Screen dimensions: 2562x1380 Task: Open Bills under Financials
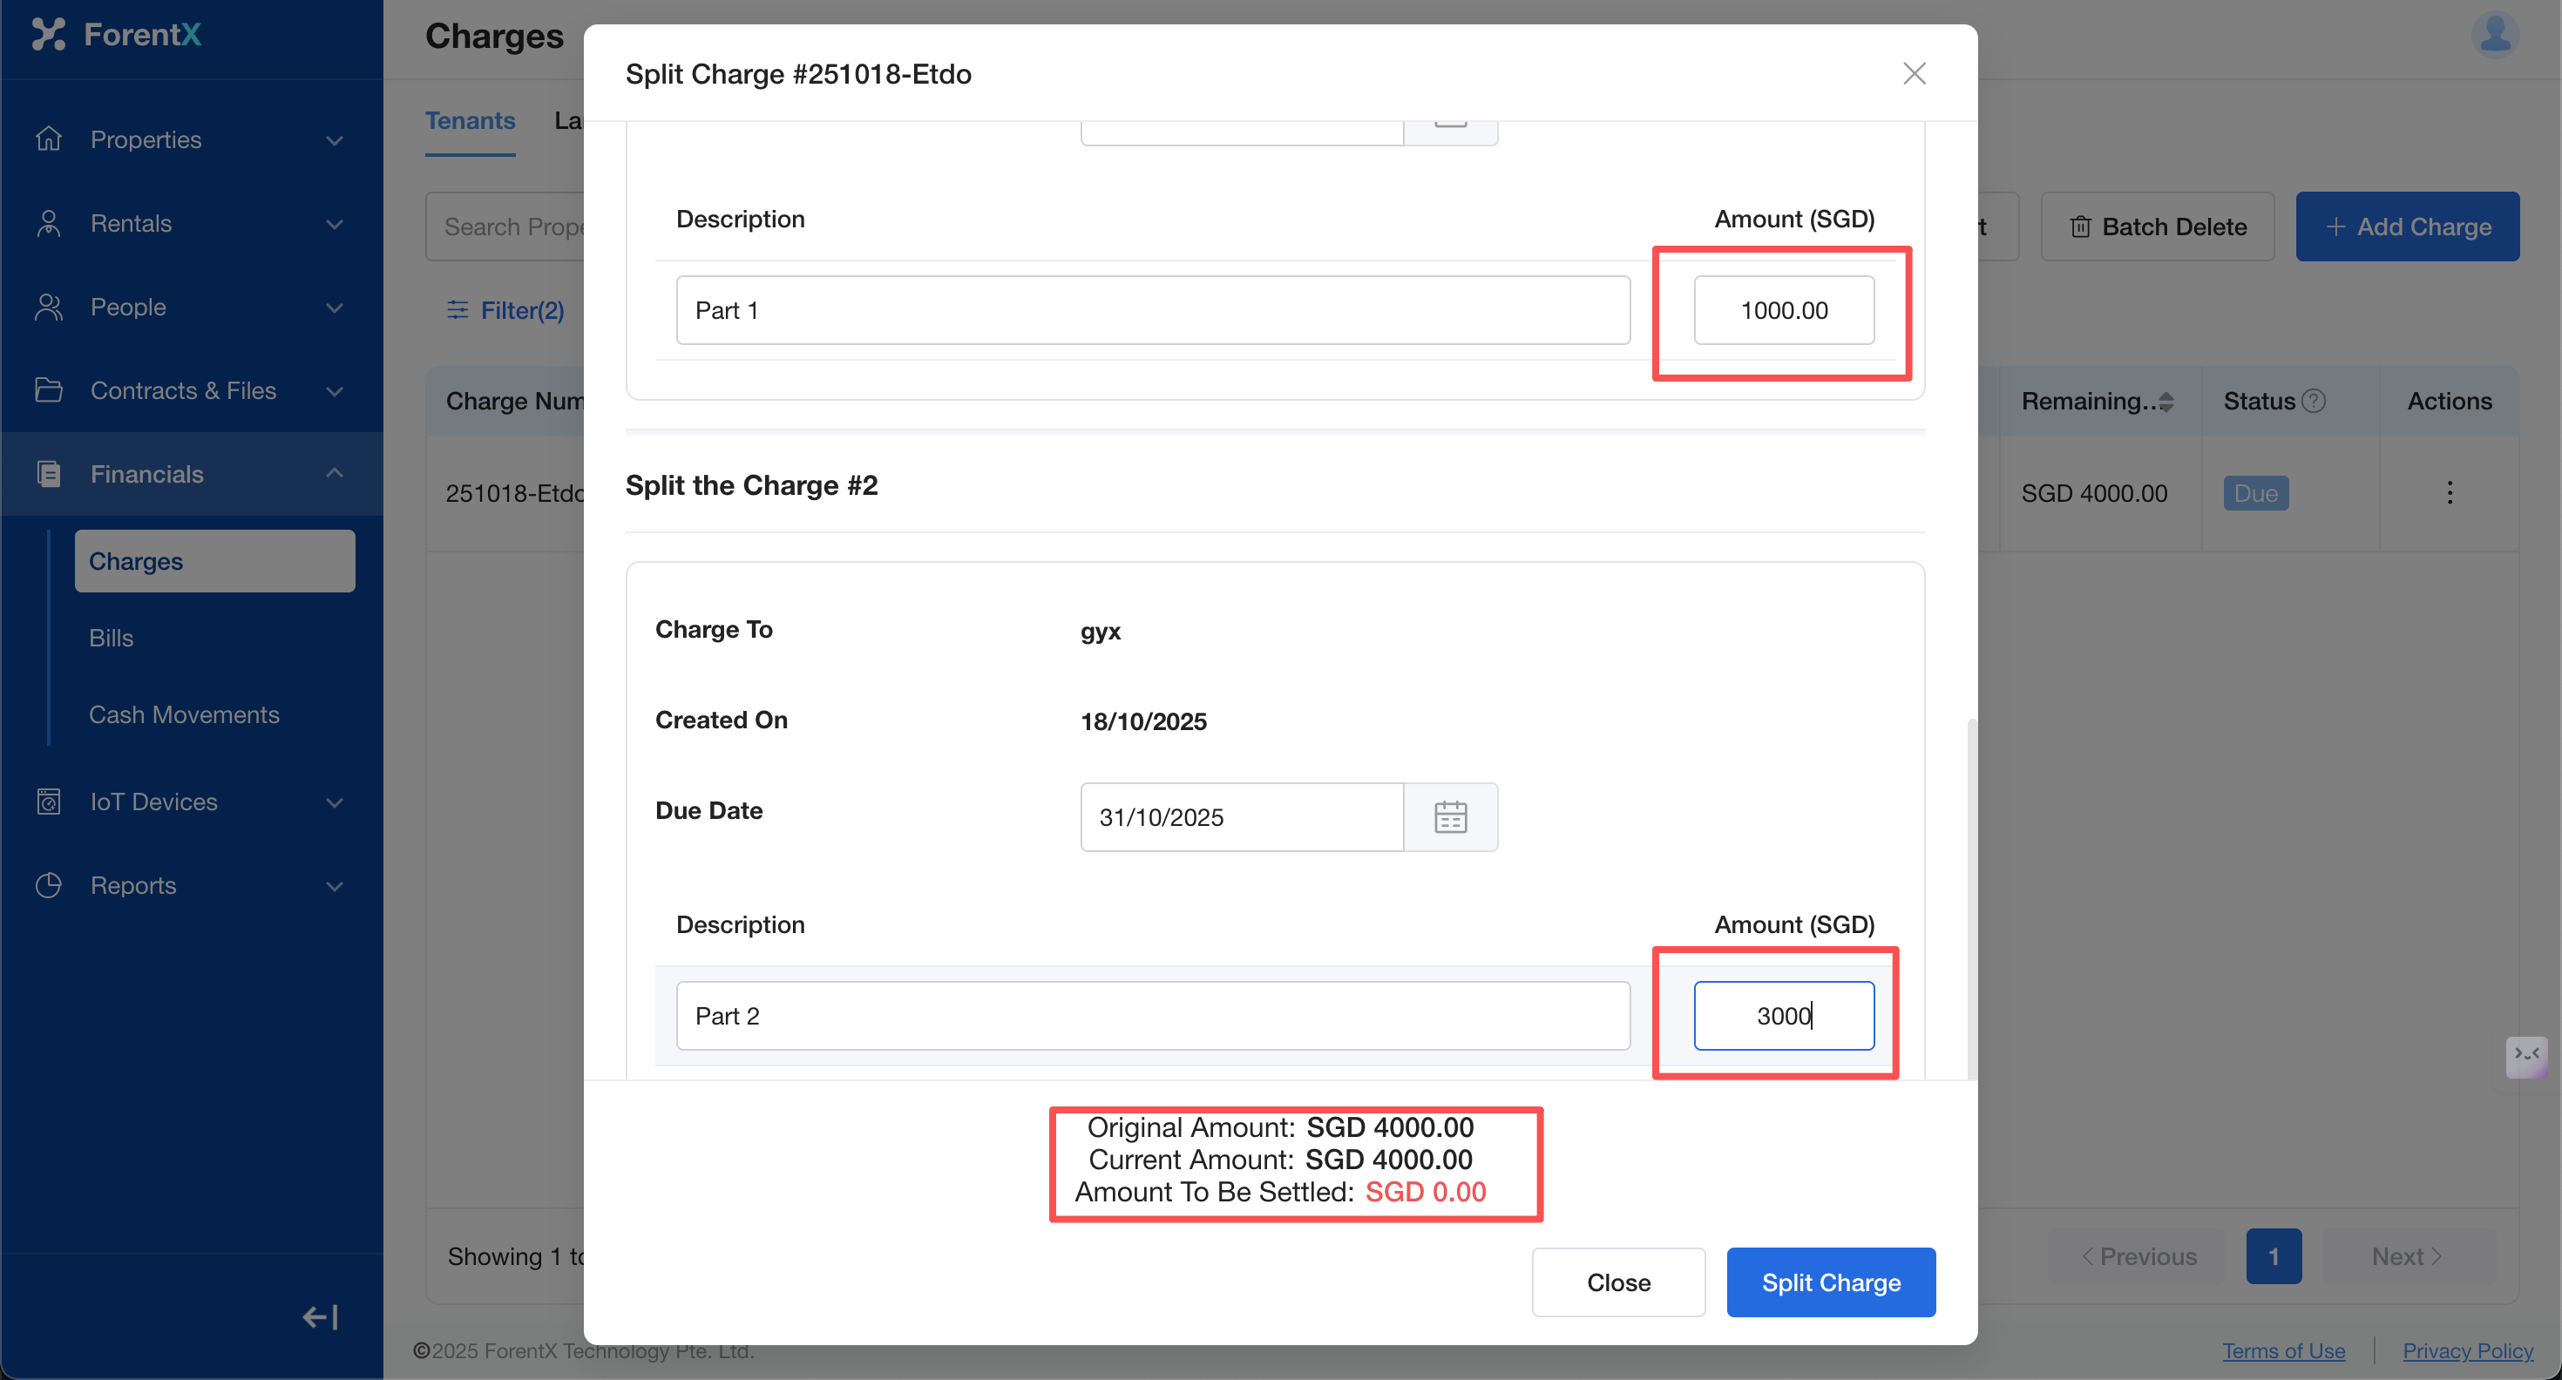[x=112, y=638]
